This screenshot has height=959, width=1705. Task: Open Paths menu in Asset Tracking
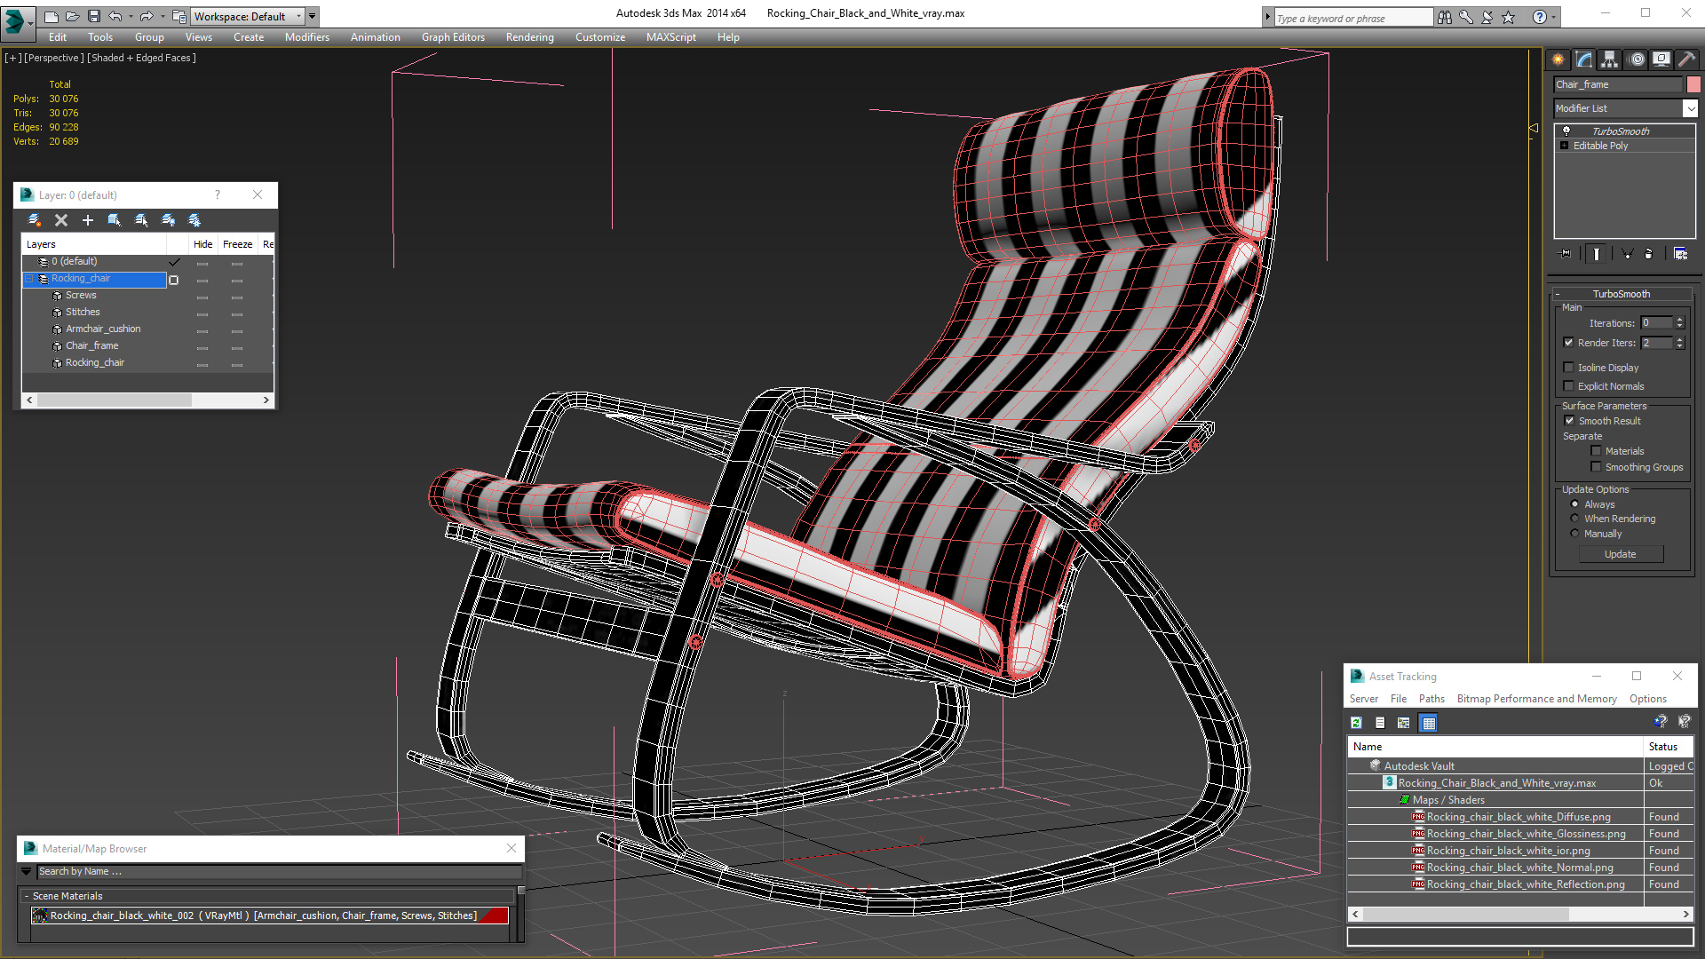[1431, 699]
